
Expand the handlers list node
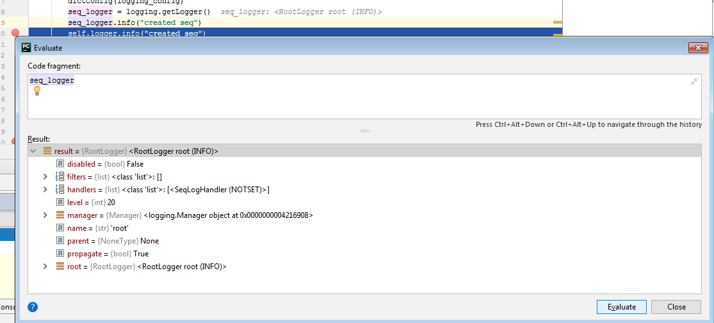(x=45, y=189)
